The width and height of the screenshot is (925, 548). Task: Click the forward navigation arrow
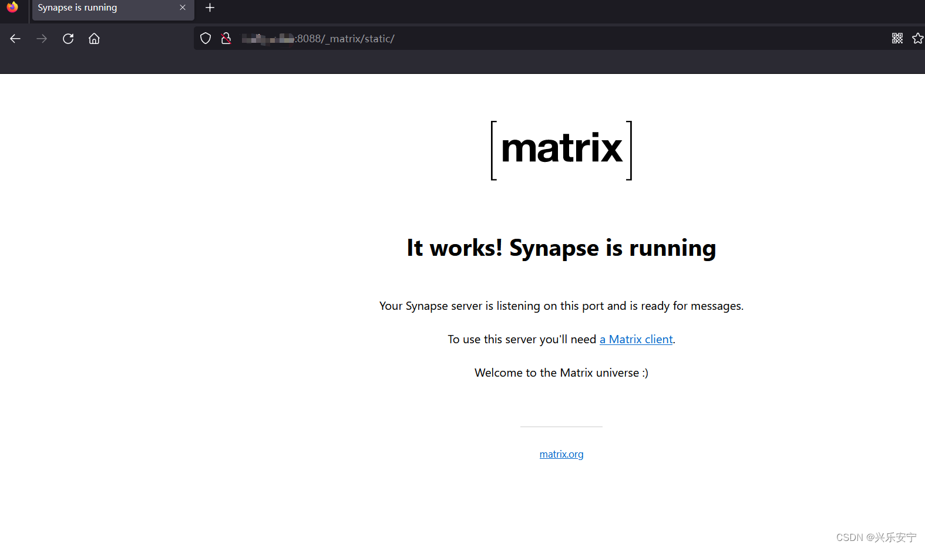pos(42,39)
